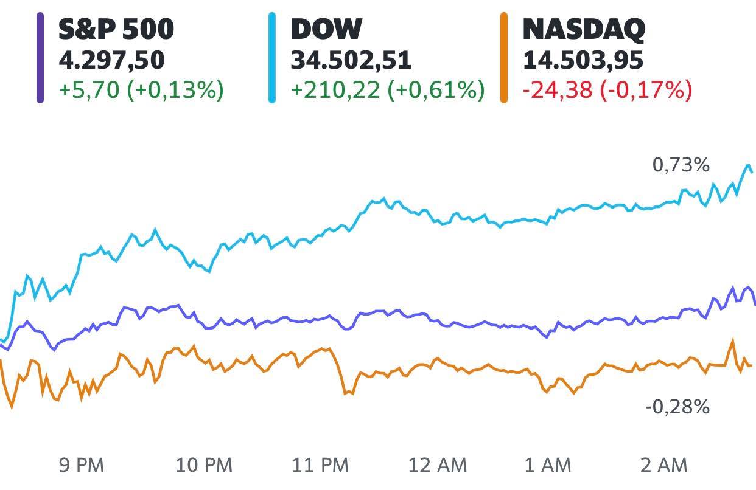
Task: Select the DOW value 34.502,51
Action: coord(351,60)
